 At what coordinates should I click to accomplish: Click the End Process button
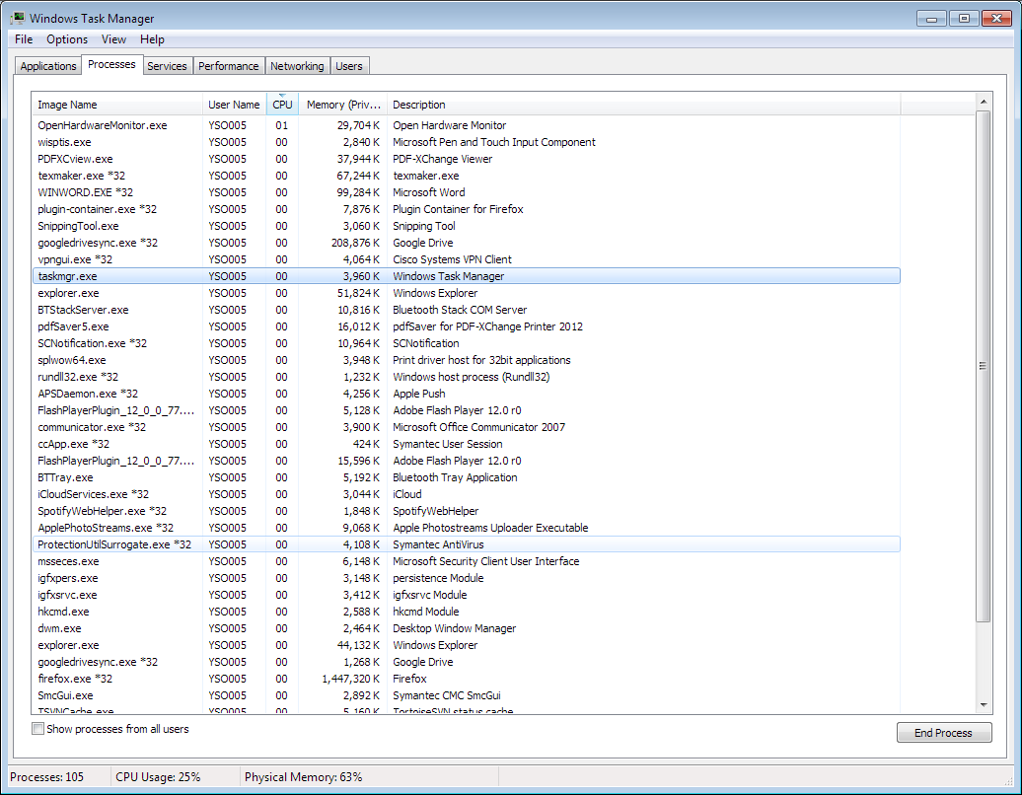pyautogui.click(x=944, y=733)
